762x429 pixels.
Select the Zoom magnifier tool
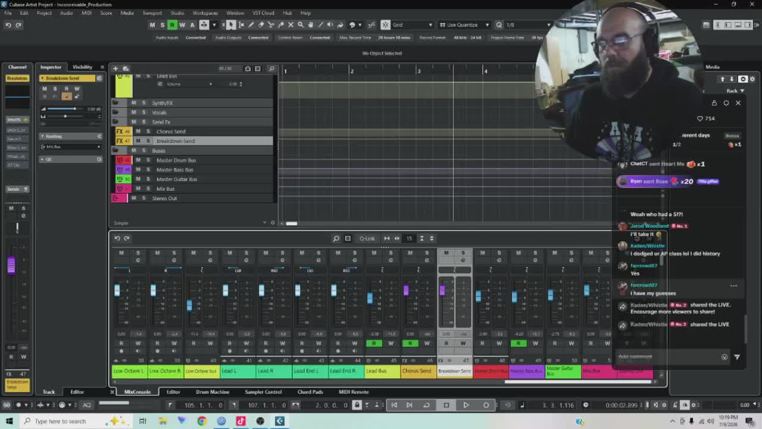coord(301,24)
